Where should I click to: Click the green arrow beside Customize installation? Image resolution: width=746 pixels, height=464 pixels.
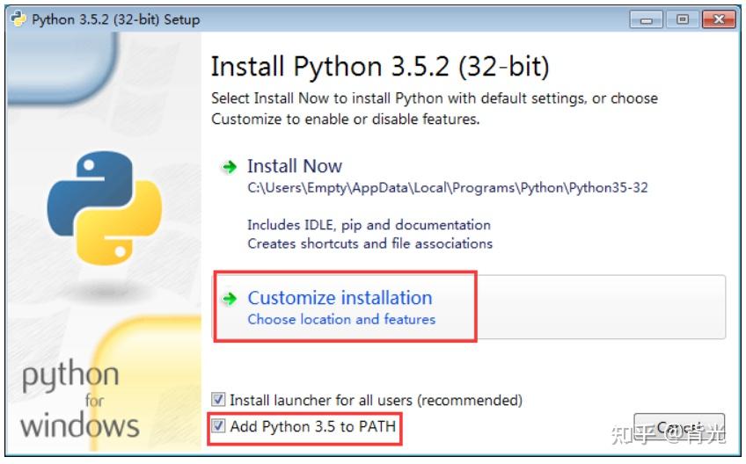230,299
